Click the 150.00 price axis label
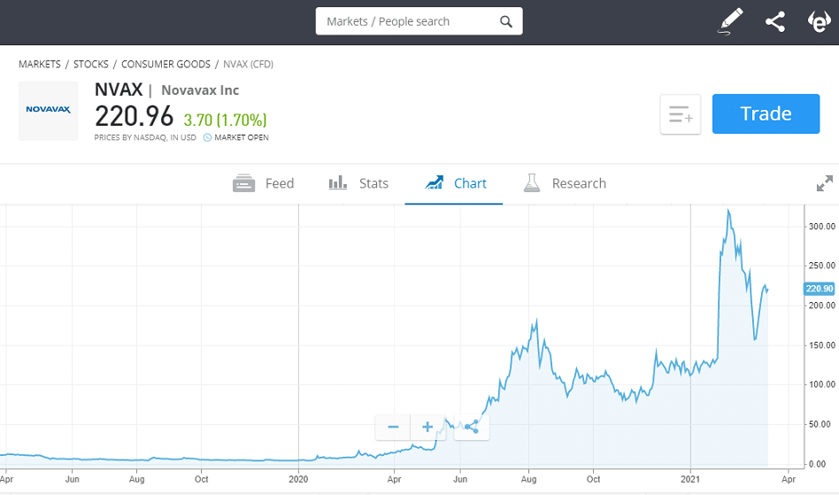 822,345
